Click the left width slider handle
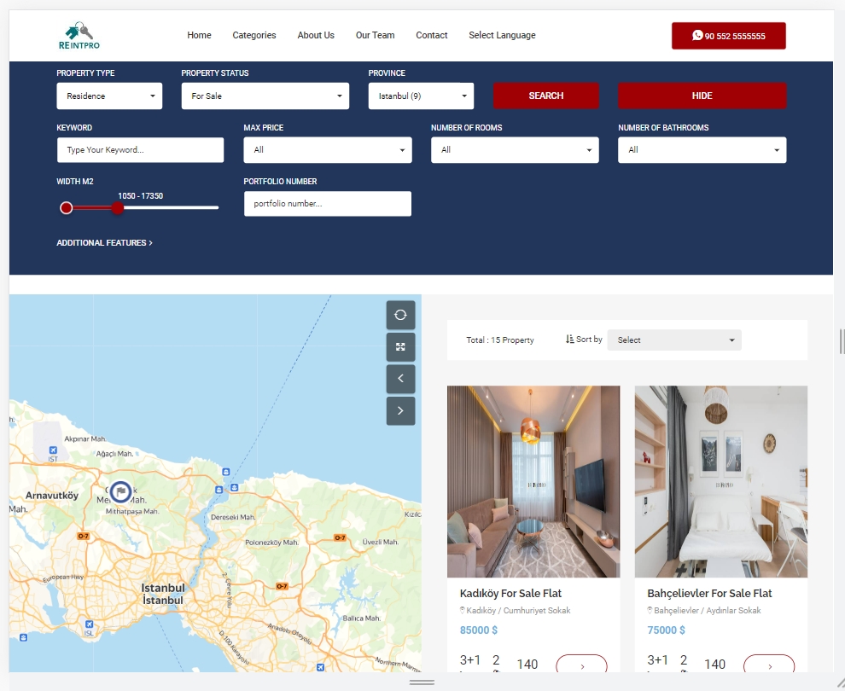 [x=67, y=208]
